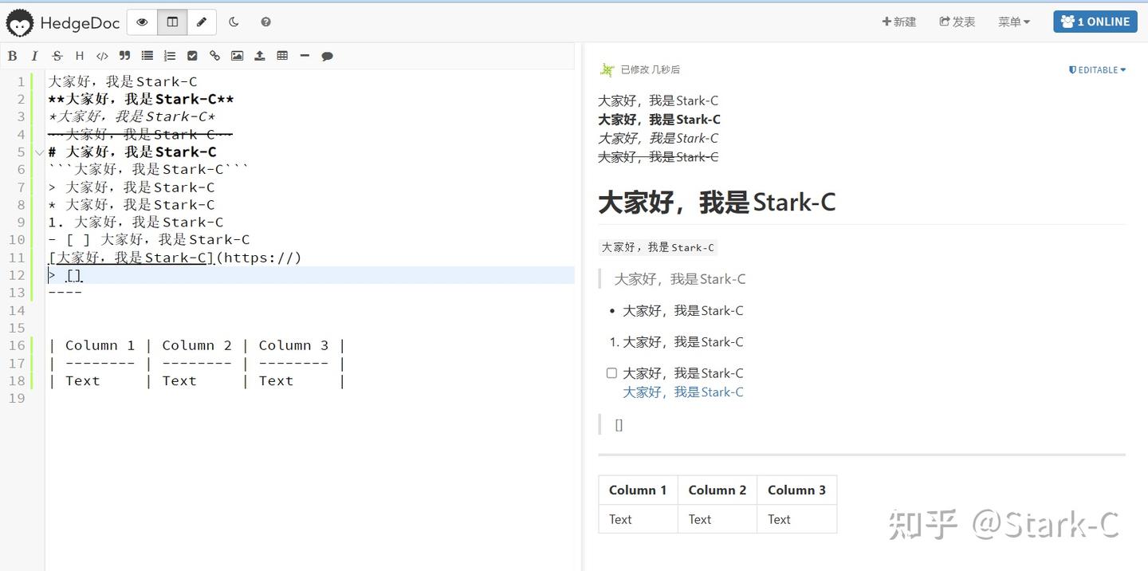Open the 菜单 dropdown menu
Image resolution: width=1148 pixels, height=571 pixels.
tap(1012, 22)
